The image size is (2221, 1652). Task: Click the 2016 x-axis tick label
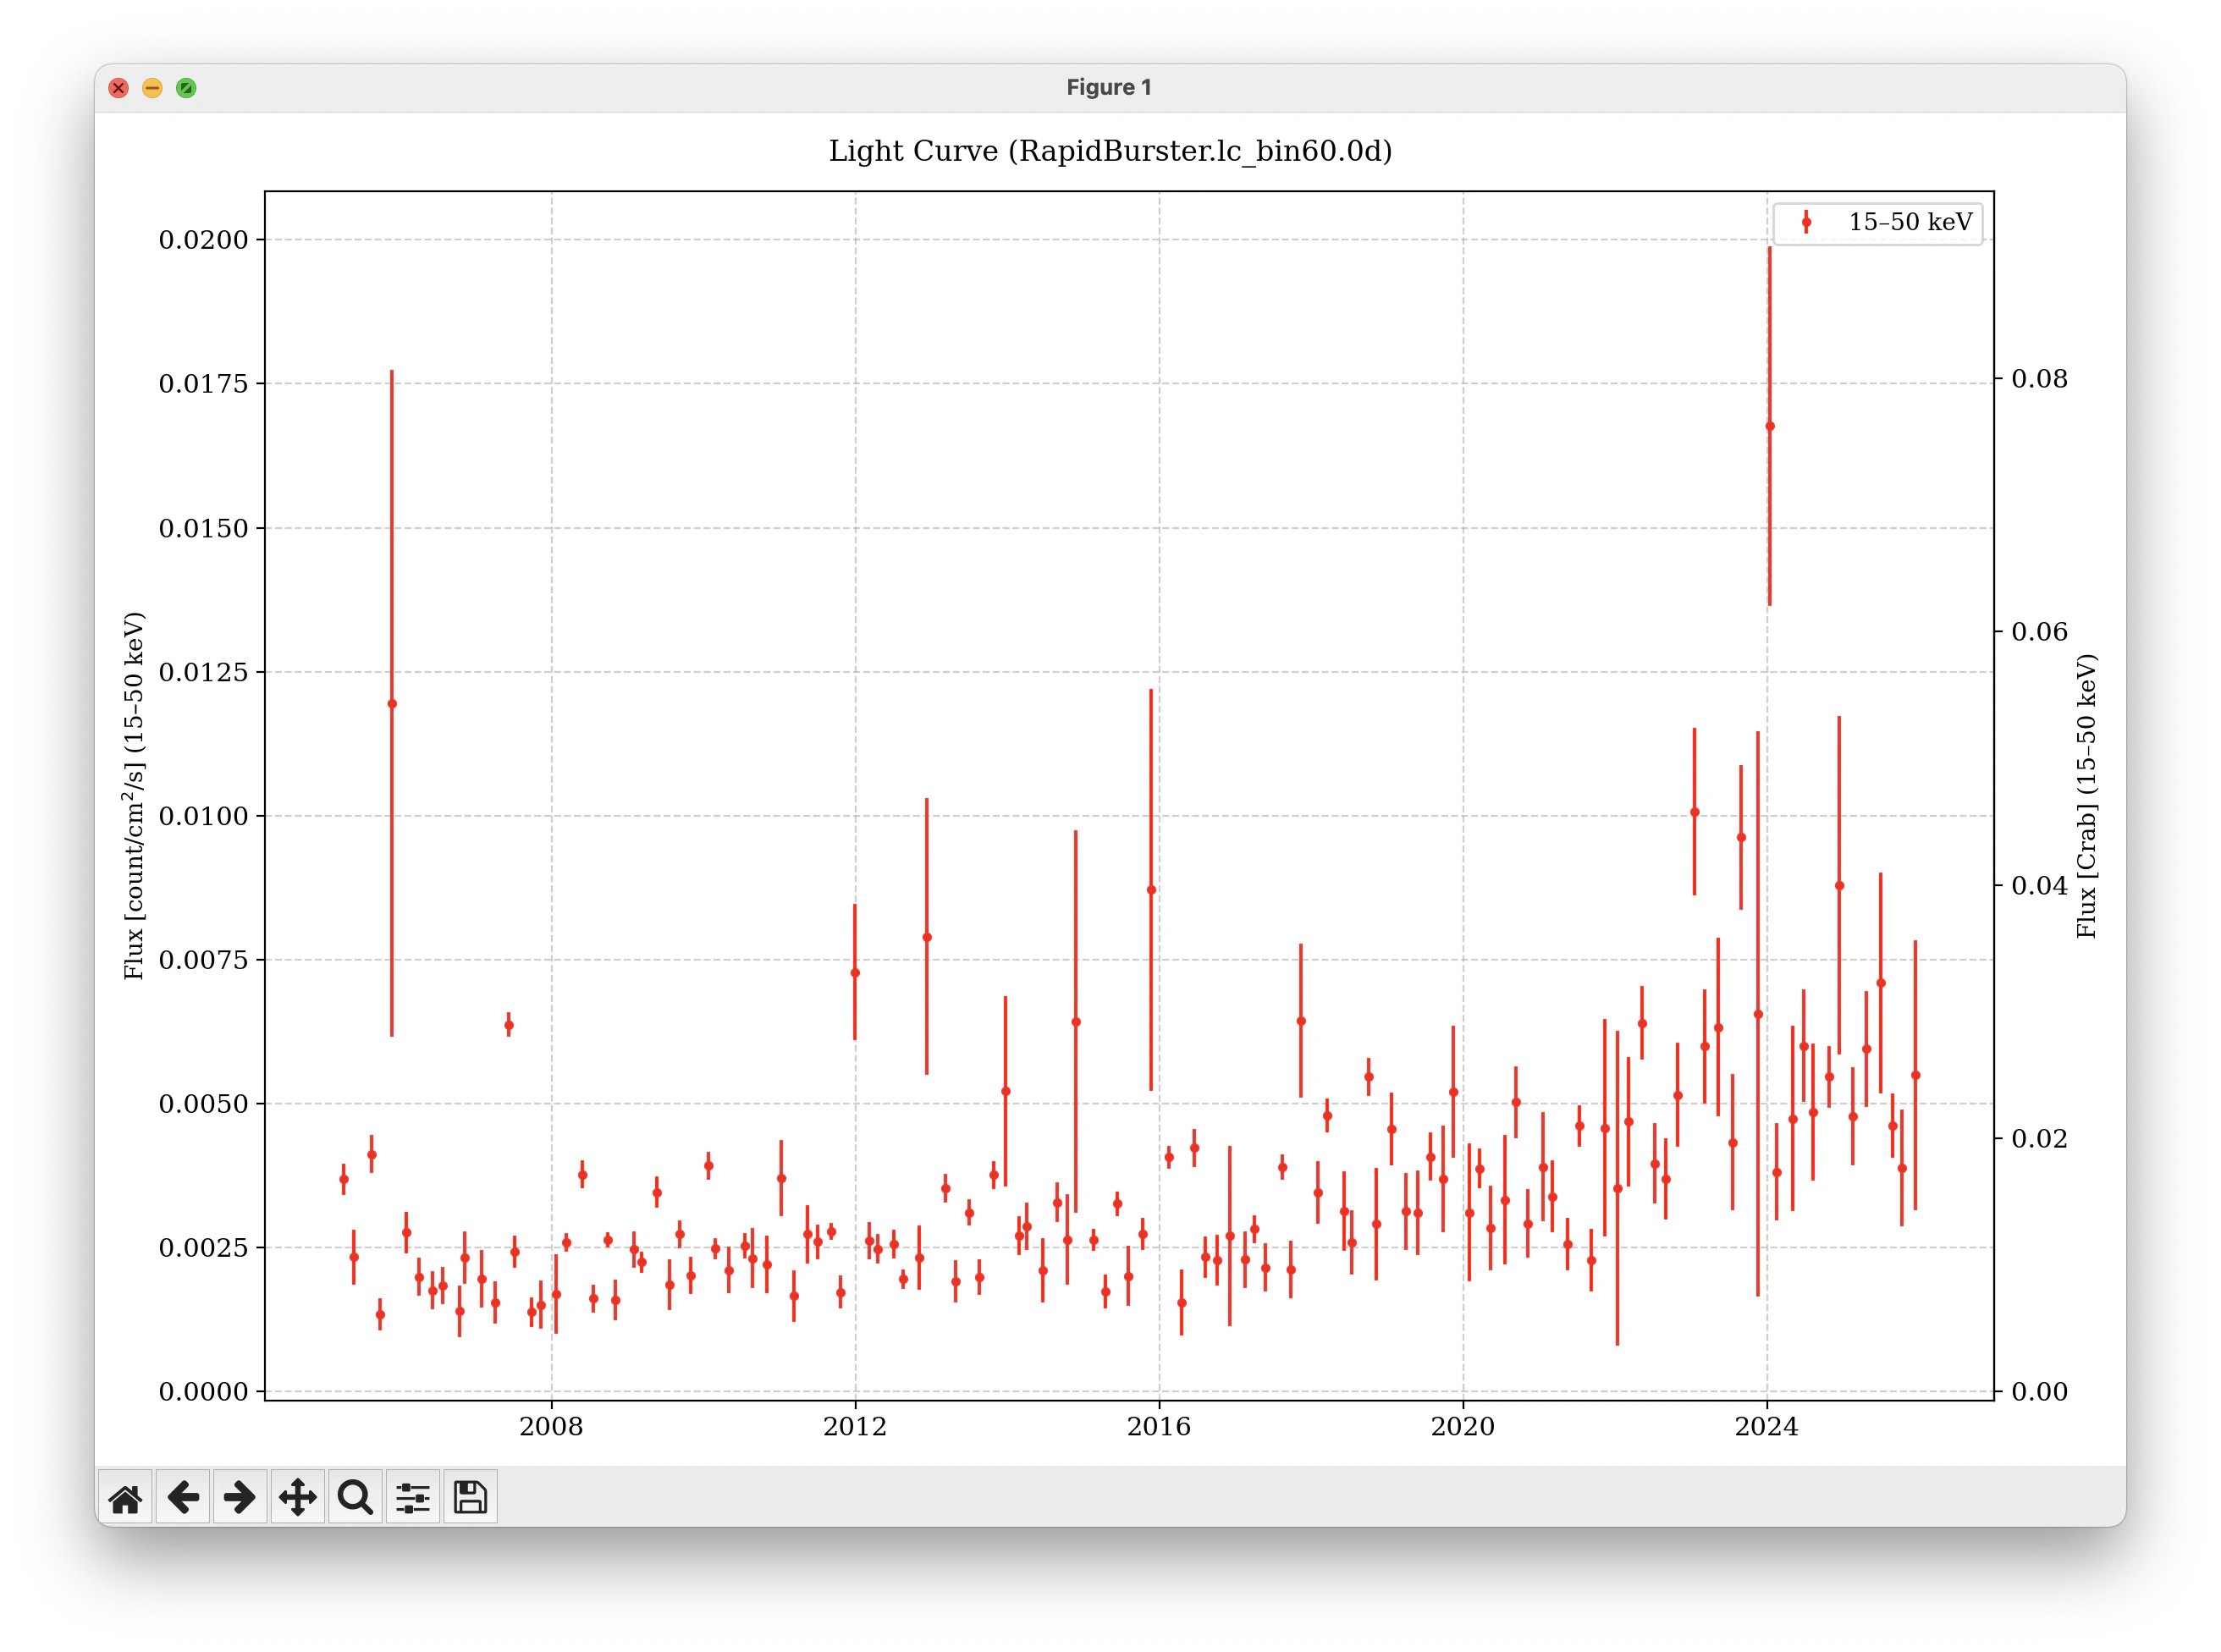1159,1427
